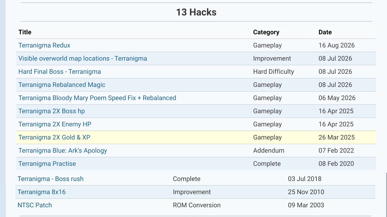Open Visible overworld map locations - Terranigma link
This screenshot has height=217, width=387.
(x=83, y=58)
